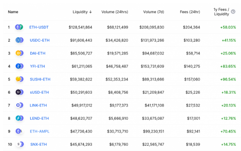Click the sort arrow next to Liquidity
The width and height of the screenshot is (241, 151).
tap(90, 12)
